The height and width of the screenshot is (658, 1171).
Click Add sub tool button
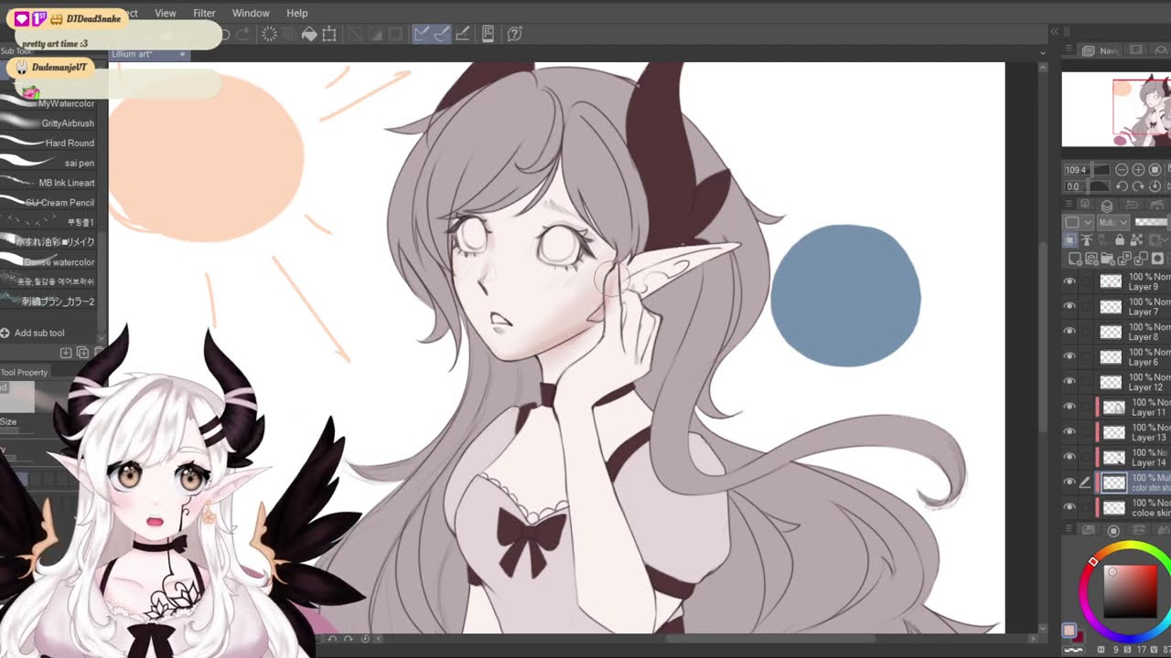(x=33, y=333)
